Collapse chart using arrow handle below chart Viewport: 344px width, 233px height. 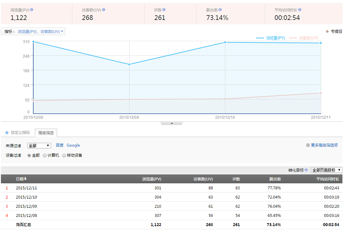coord(172,123)
